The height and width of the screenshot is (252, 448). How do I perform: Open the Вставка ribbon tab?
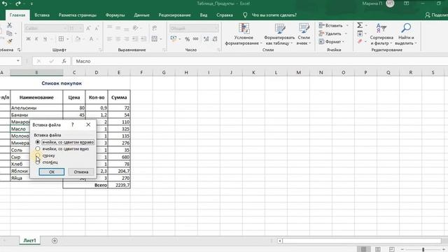[42, 15]
